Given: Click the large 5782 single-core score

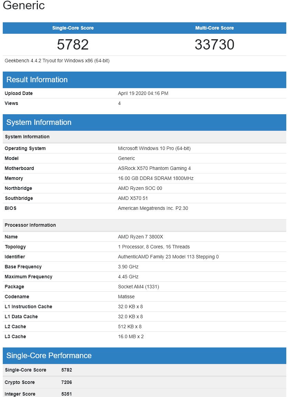Looking at the screenshot, I should (x=73, y=45).
